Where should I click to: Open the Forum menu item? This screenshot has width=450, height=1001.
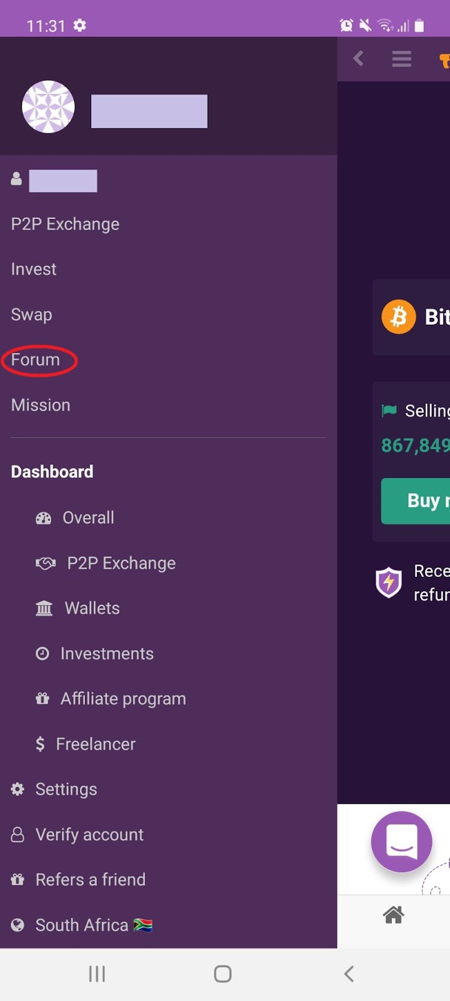(x=36, y=360)
